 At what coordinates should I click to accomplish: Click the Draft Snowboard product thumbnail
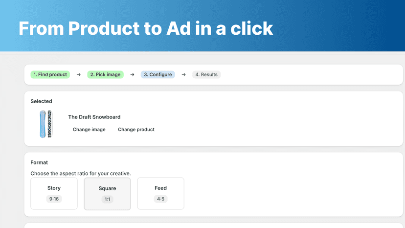(x=46, y=124)
